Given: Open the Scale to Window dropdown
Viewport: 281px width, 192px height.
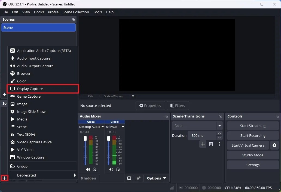Looking at the screenshot, I should pyautogui.click(x=133, y=96).
